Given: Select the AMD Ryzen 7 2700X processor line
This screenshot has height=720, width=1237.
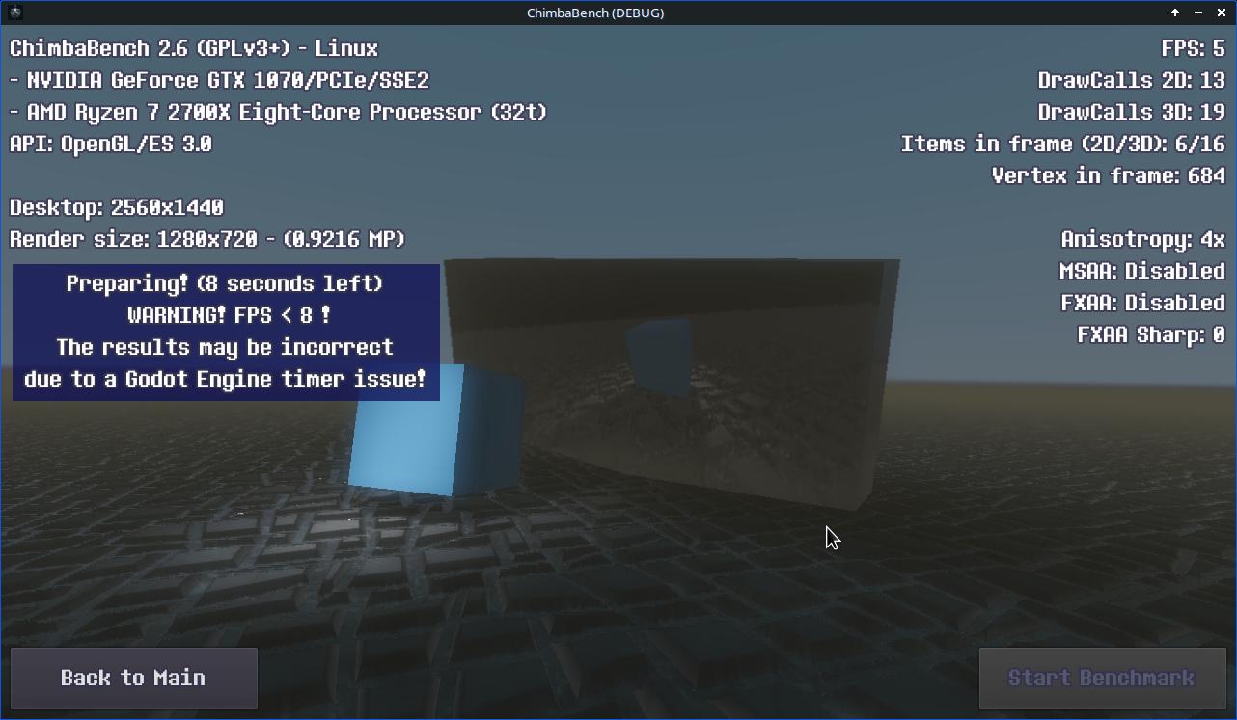Looking at the screenshot, I should tap(279, 112).
